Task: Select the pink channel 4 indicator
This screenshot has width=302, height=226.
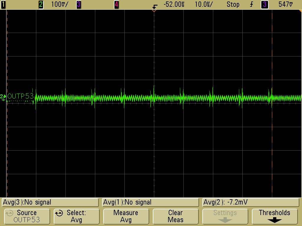Action: [116, 4]
